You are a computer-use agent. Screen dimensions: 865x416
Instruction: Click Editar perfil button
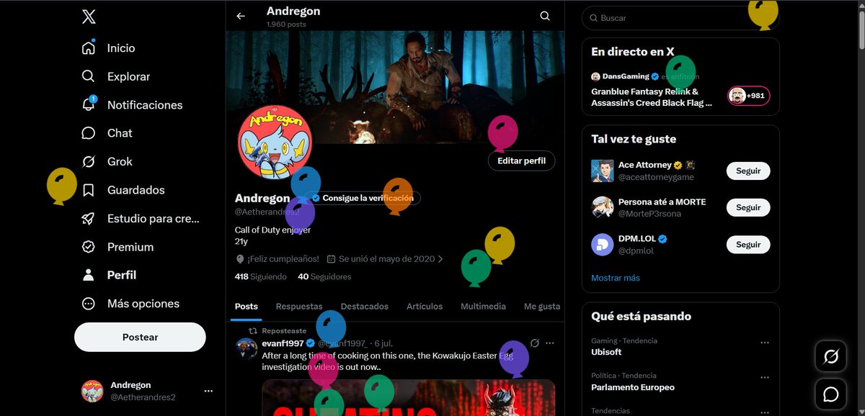point(522,160)
